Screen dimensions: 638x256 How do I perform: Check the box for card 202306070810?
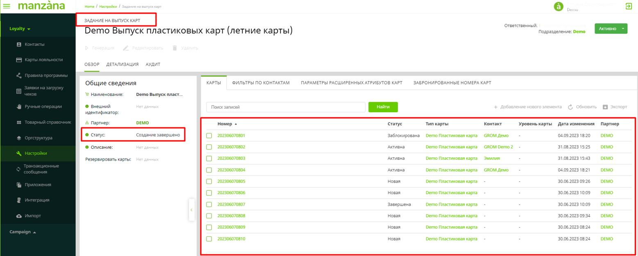(x=209, y=239)
